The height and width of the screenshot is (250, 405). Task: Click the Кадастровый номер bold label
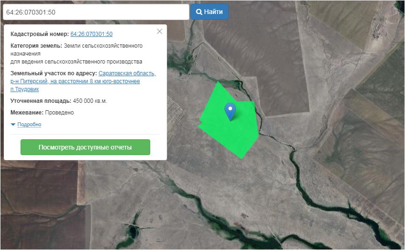39,34
